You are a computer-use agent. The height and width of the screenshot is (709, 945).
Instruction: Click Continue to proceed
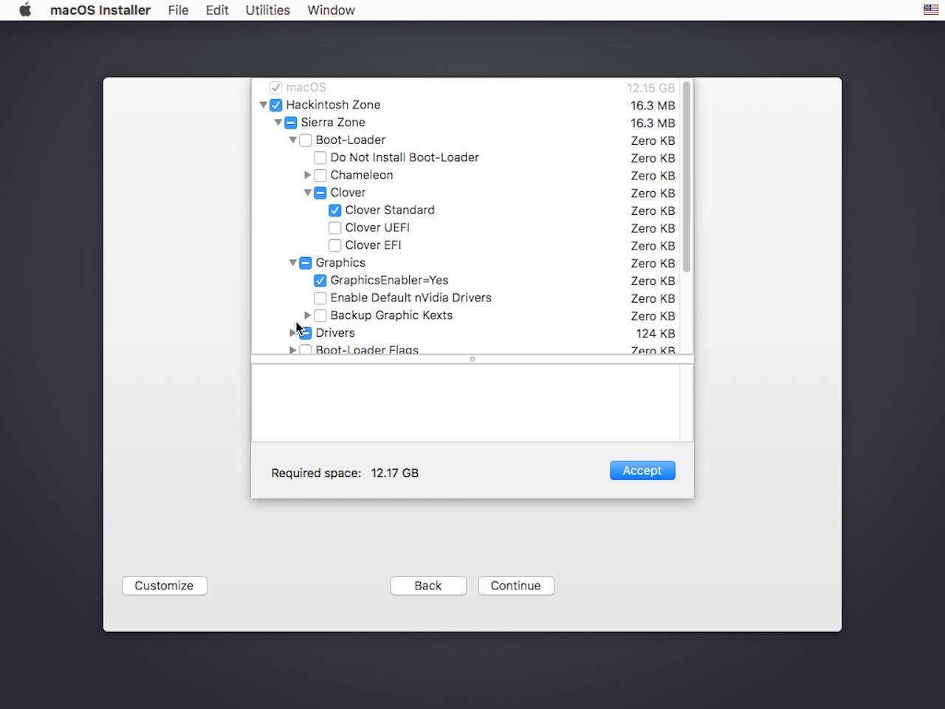[x=516, y=586]
